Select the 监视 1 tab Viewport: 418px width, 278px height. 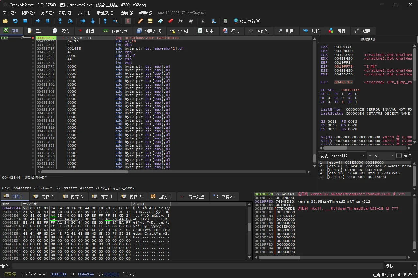(x=162, y=196)
